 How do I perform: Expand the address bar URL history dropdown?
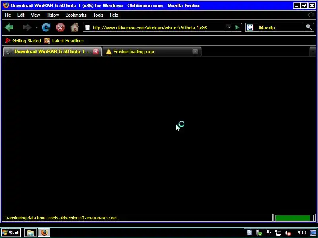229,27
